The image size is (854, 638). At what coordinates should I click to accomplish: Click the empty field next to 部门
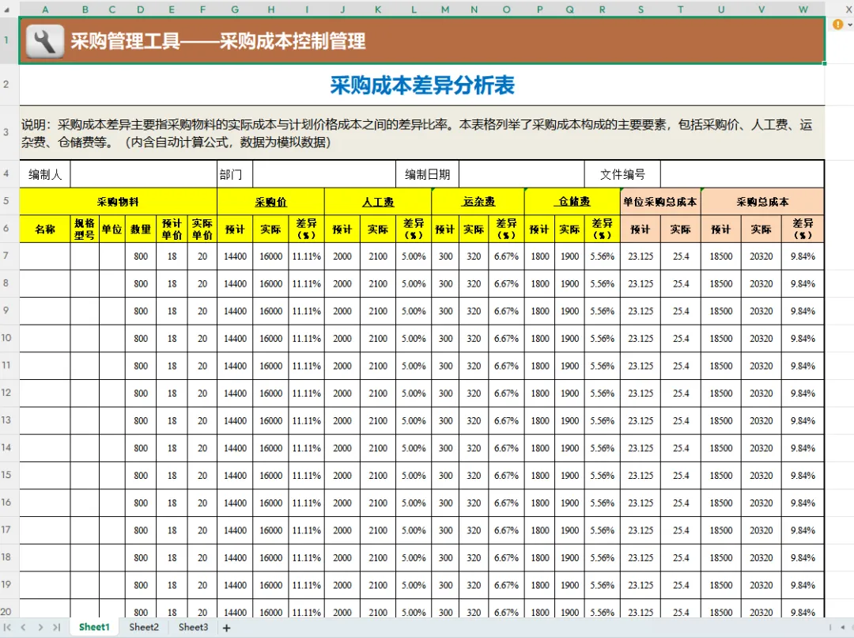[x=324, y=174]
